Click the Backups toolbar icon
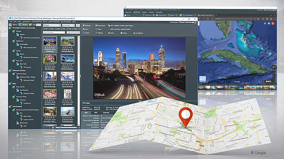This screenshot has height=159, width=284. coord(83,26)
